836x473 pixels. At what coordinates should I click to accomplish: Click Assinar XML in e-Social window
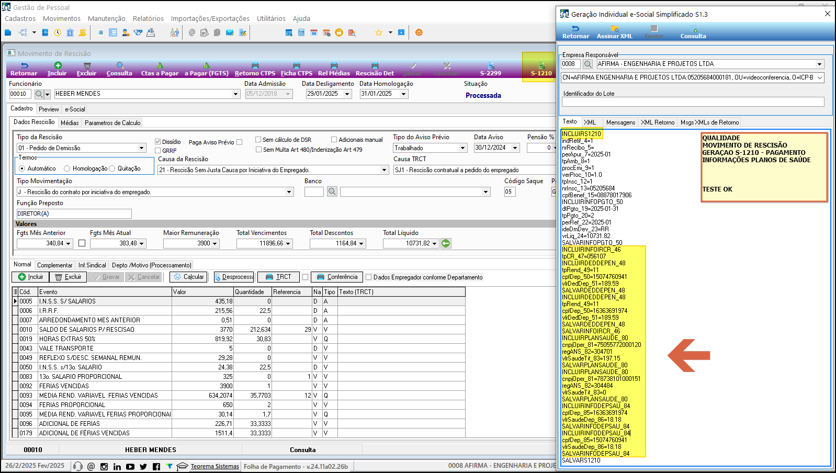click(x=615, y=32)
